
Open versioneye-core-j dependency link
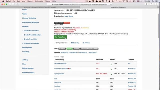click(x=60, y=63)
